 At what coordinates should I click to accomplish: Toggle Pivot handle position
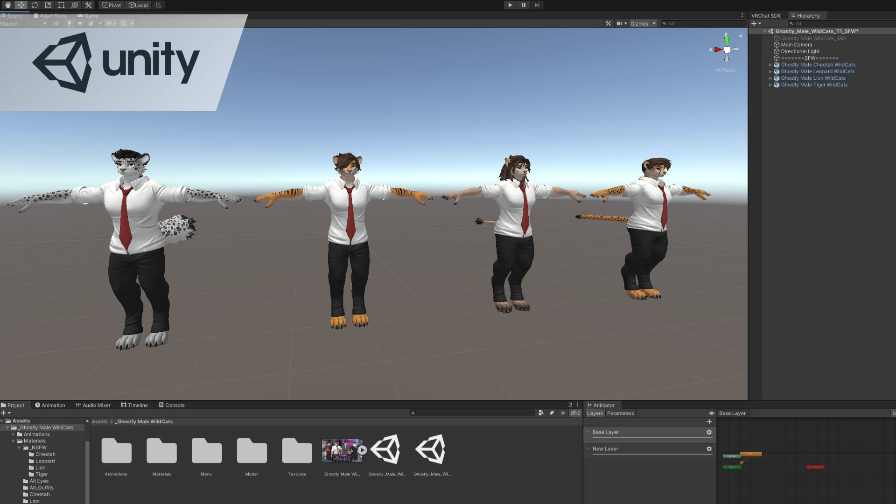click(x=112, y=5)
